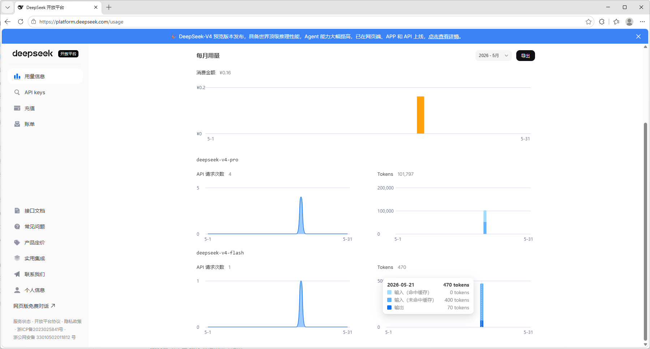Go to 账单 menu item

[45, 124]
